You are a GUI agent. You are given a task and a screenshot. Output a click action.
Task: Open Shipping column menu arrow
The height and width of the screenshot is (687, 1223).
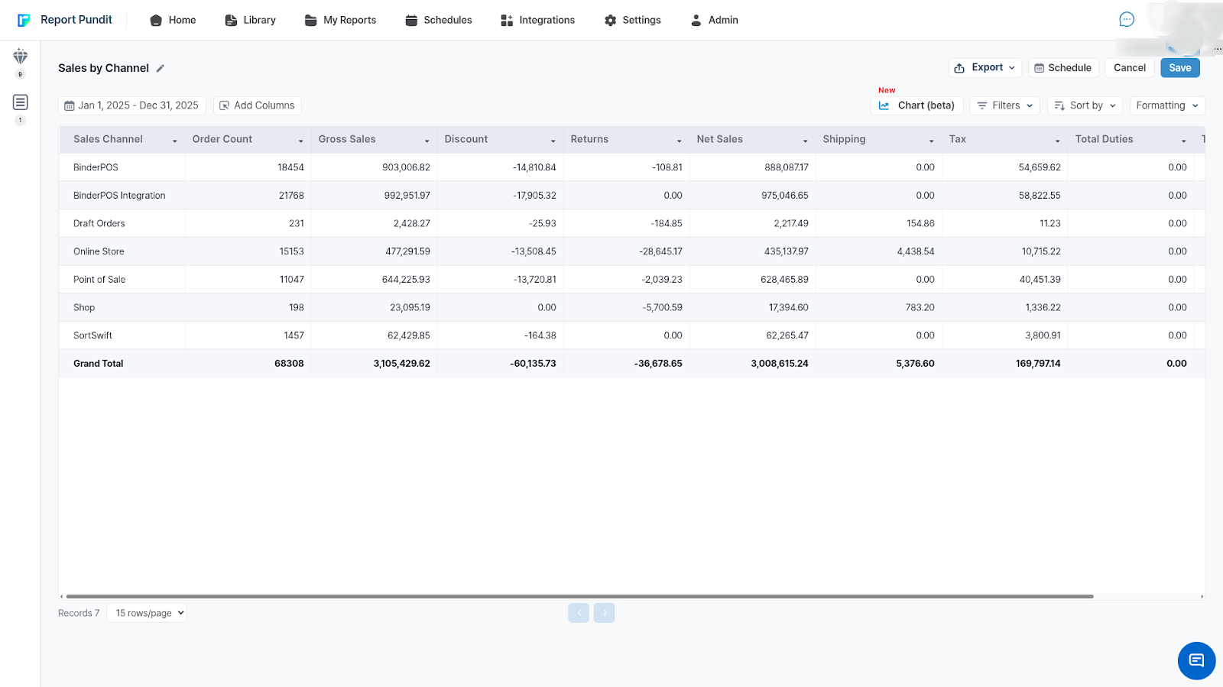point(931,141)
